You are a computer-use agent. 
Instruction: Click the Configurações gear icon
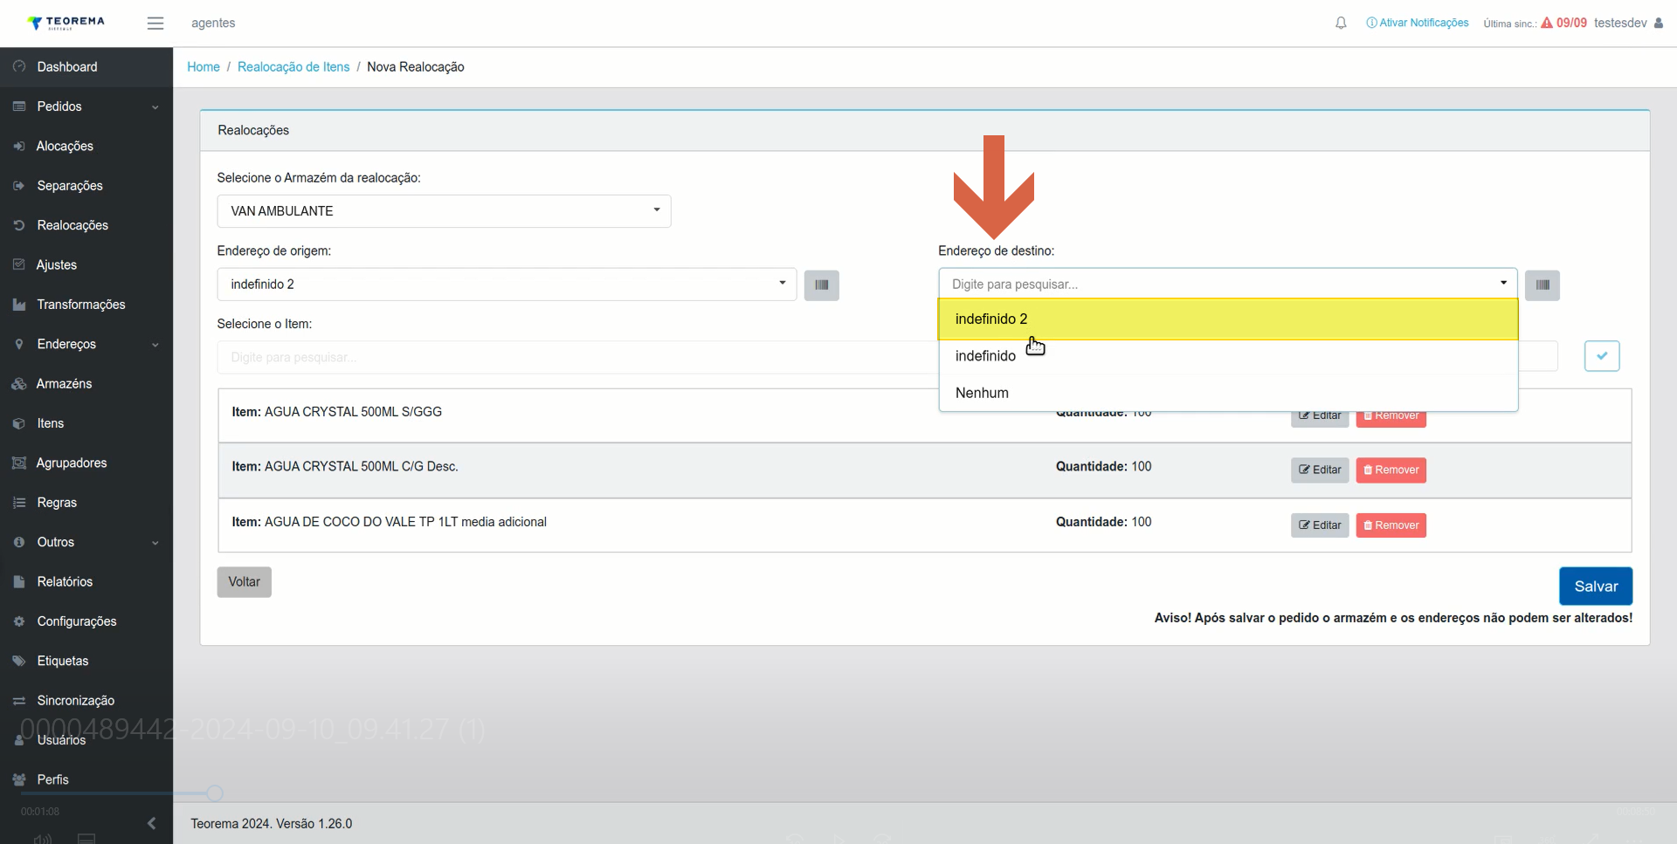[x=19, y=621]
